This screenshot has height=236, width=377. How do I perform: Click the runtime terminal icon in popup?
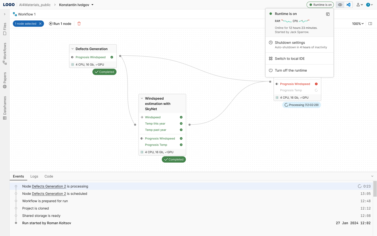point(328,14)
